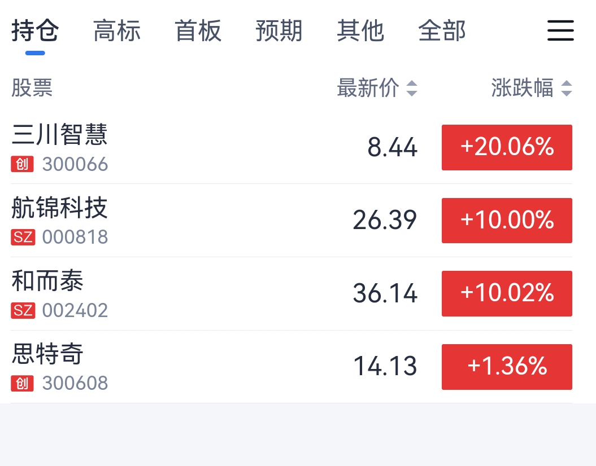The image size is (596, 466).
Task: Select the 持仓 tab
Action: (x=35, y=30)
